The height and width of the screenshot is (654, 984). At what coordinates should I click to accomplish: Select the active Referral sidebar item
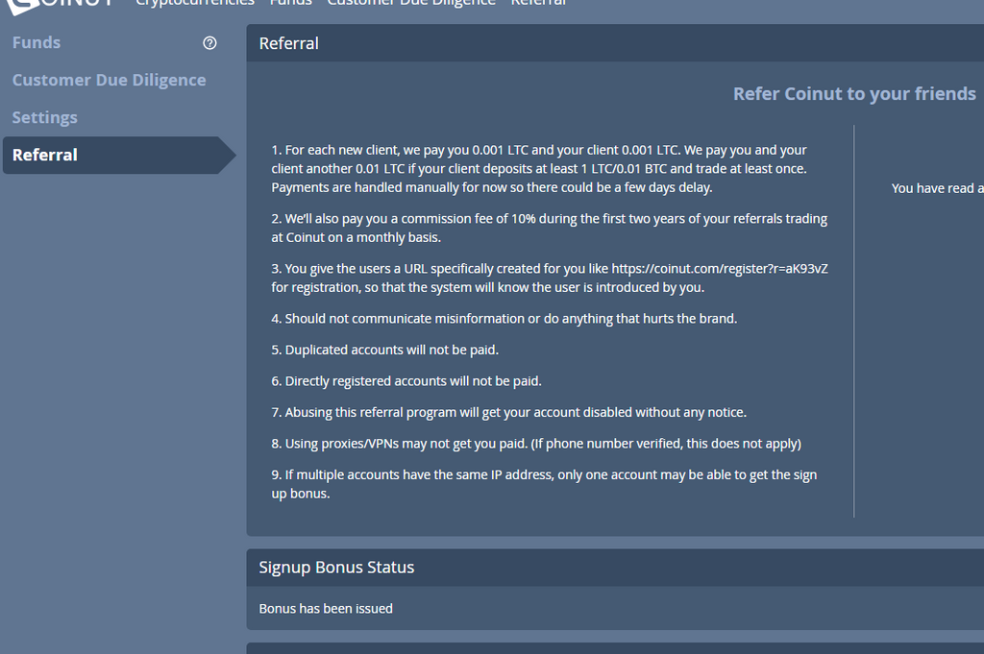point(119,155)
